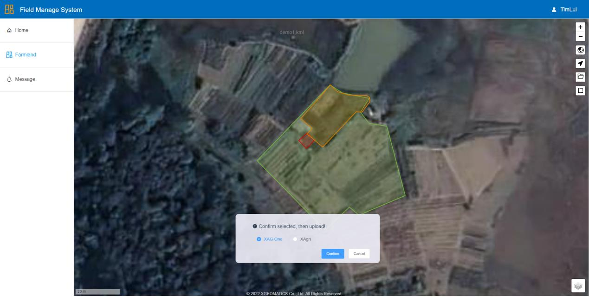Open the Message sidebar item

point(25,79)
